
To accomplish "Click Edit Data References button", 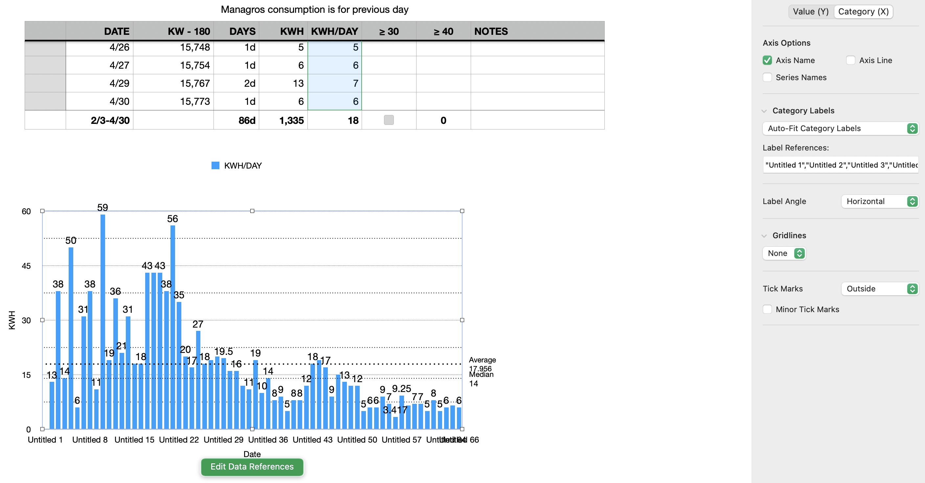I will point(252,467).
